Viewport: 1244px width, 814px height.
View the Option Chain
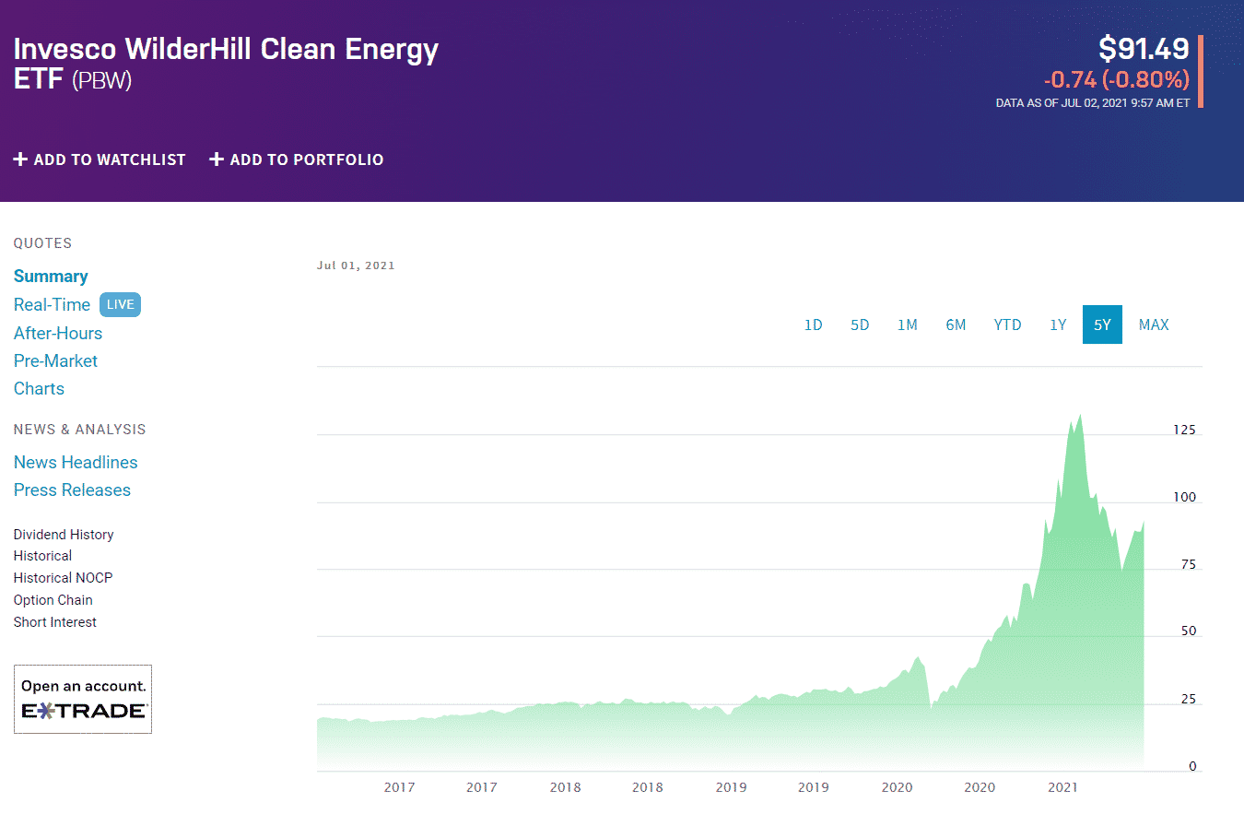tap(53, 600)
